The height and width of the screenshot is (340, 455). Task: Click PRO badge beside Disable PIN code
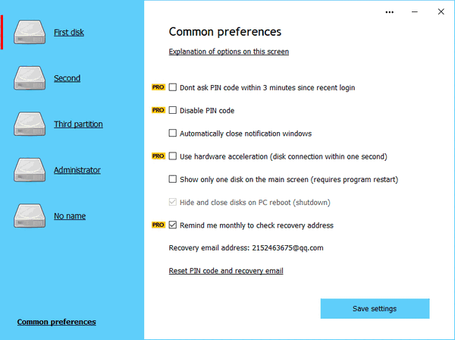click(x=158, y=110)
